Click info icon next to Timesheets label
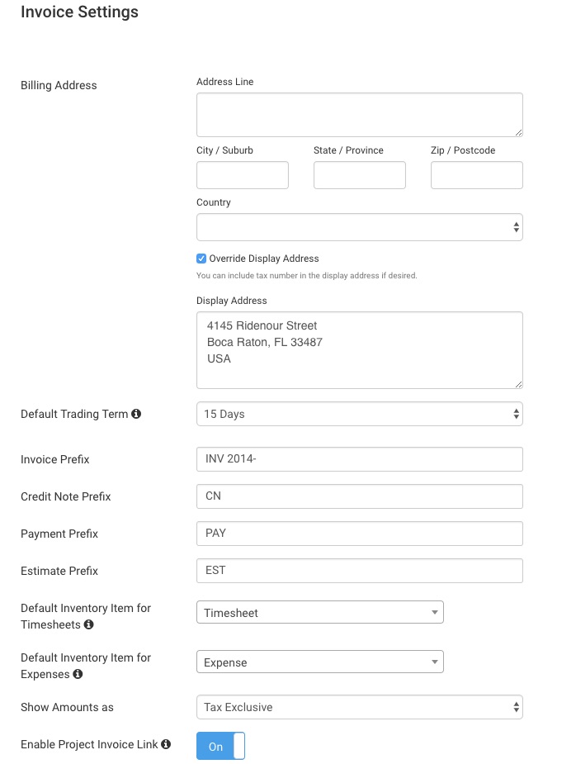The height and width of the screenshot is (764, 576). coord(88,624)
